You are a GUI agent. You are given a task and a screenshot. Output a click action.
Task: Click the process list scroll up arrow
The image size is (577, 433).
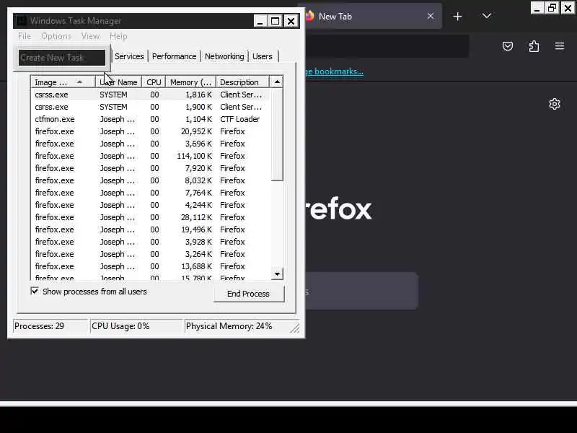pyautogui.click(x=277, y=82)
